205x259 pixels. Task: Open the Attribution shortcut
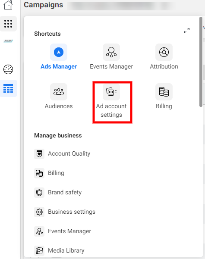[164, 56]
